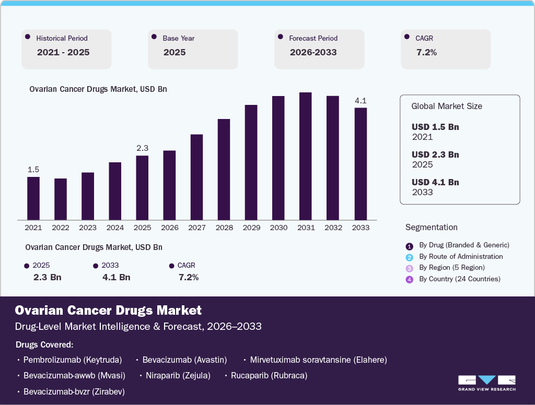Click the '2030' x-axis label
Screen dimensions: 535x405
pos(279,228)
